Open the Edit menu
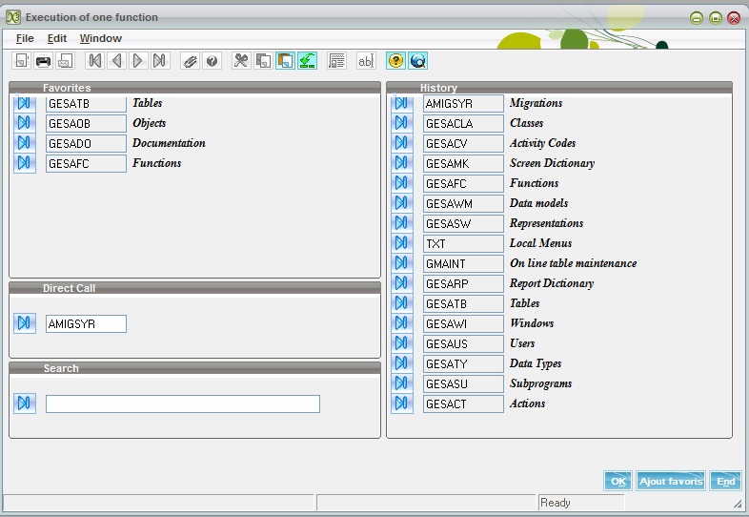This screenshot has width=749, height=517. [x=57, y=38]
